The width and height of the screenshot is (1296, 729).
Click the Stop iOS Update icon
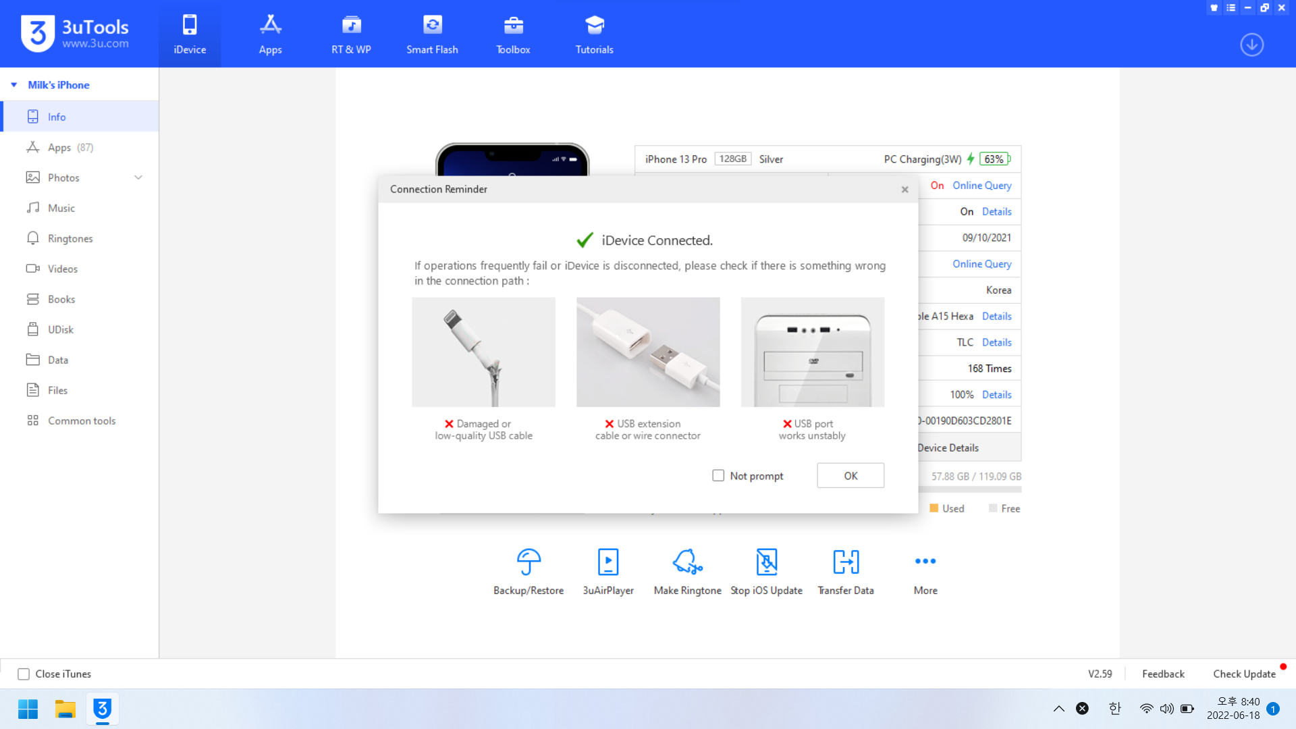pyautogui.click(x=767, y=562)
